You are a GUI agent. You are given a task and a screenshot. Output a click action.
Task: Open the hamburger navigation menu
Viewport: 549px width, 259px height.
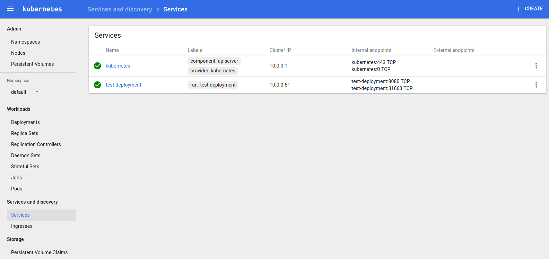coord(10,9)
